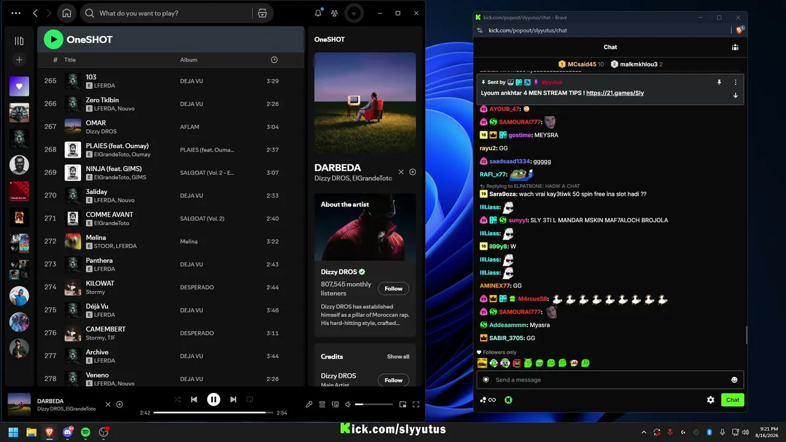Open Liked Songs in Spotify sidebar
This screenshot has width=786, height=442.
(19, 87)
